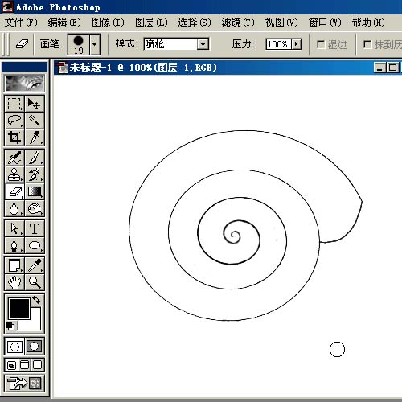
Task: Click the black foreground color swatch
Action: (19, 309)
